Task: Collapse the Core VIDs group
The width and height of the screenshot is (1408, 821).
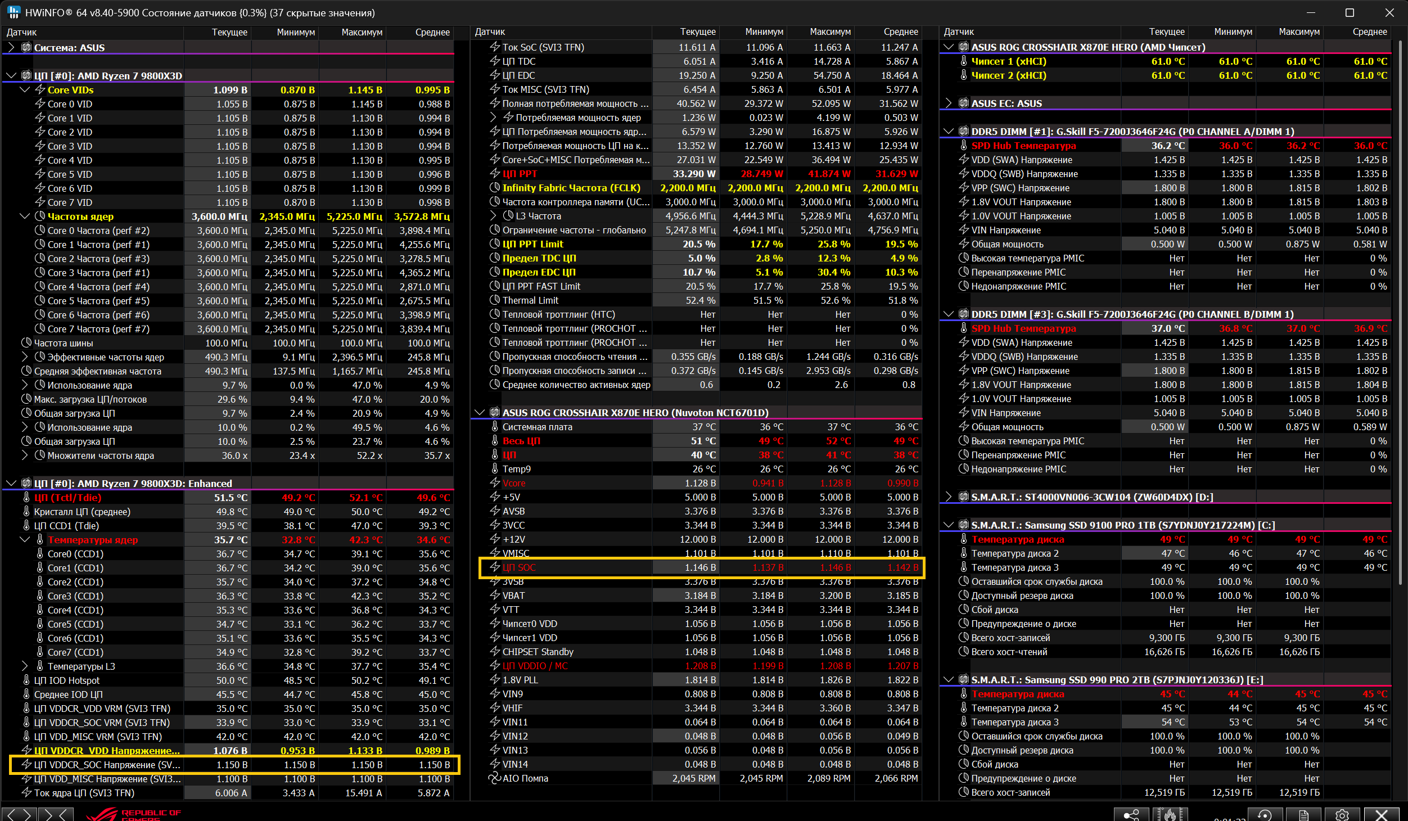Action: pos(25,90)
